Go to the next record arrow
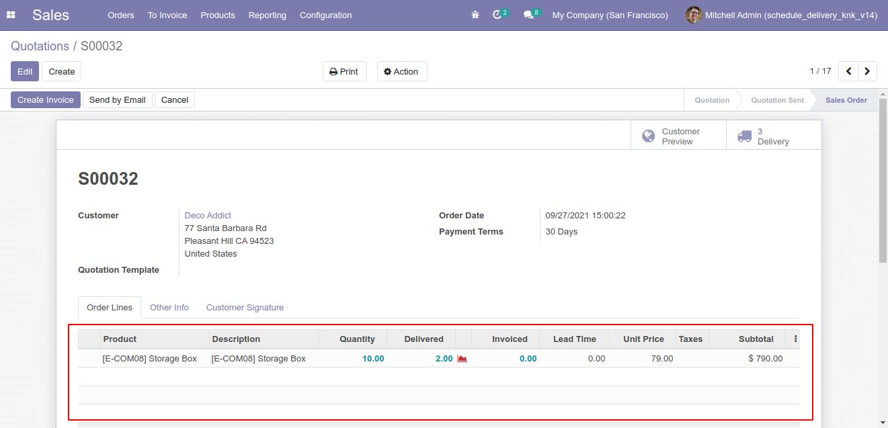Screen dimensions: 888x428 (868, 71)
